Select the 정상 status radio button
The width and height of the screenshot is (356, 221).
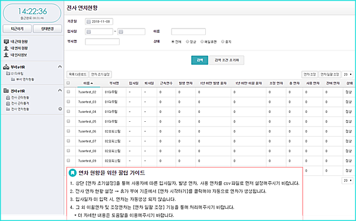click(x=187, y=42)
